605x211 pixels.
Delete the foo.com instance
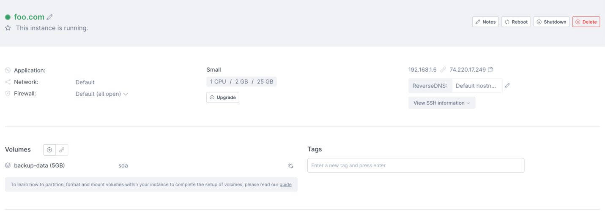pos(586,22)
